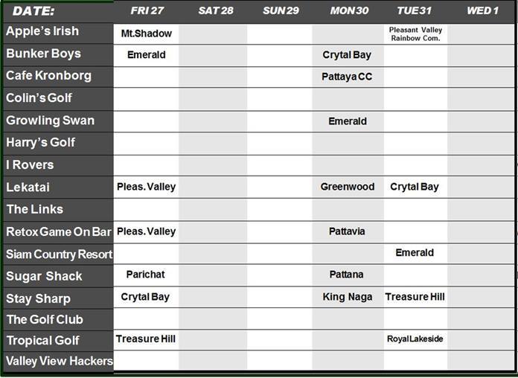The image size is (518, 378).
Task: Select the WED 1 column header
Action: 482,11
